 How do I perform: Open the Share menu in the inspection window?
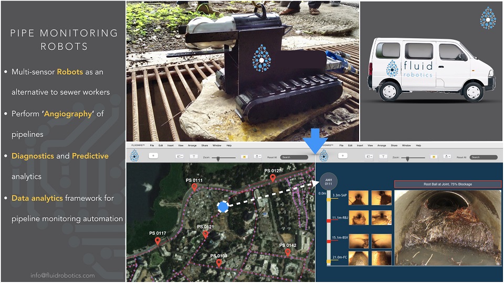click(x=394, y=145)
